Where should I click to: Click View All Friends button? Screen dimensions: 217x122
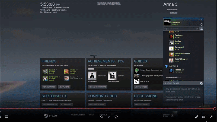pos(49,87)
